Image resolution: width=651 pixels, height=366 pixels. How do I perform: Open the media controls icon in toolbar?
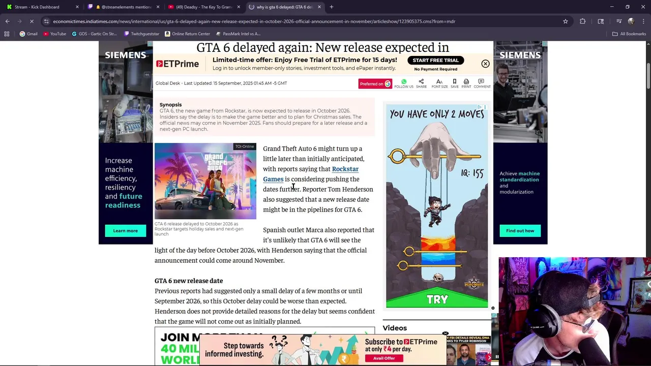[x=619, y=21]
